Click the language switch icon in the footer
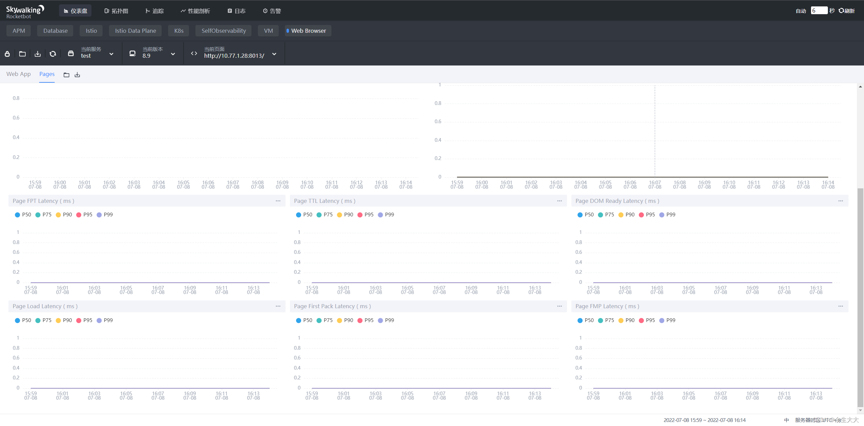 click(x=786, y=420)
